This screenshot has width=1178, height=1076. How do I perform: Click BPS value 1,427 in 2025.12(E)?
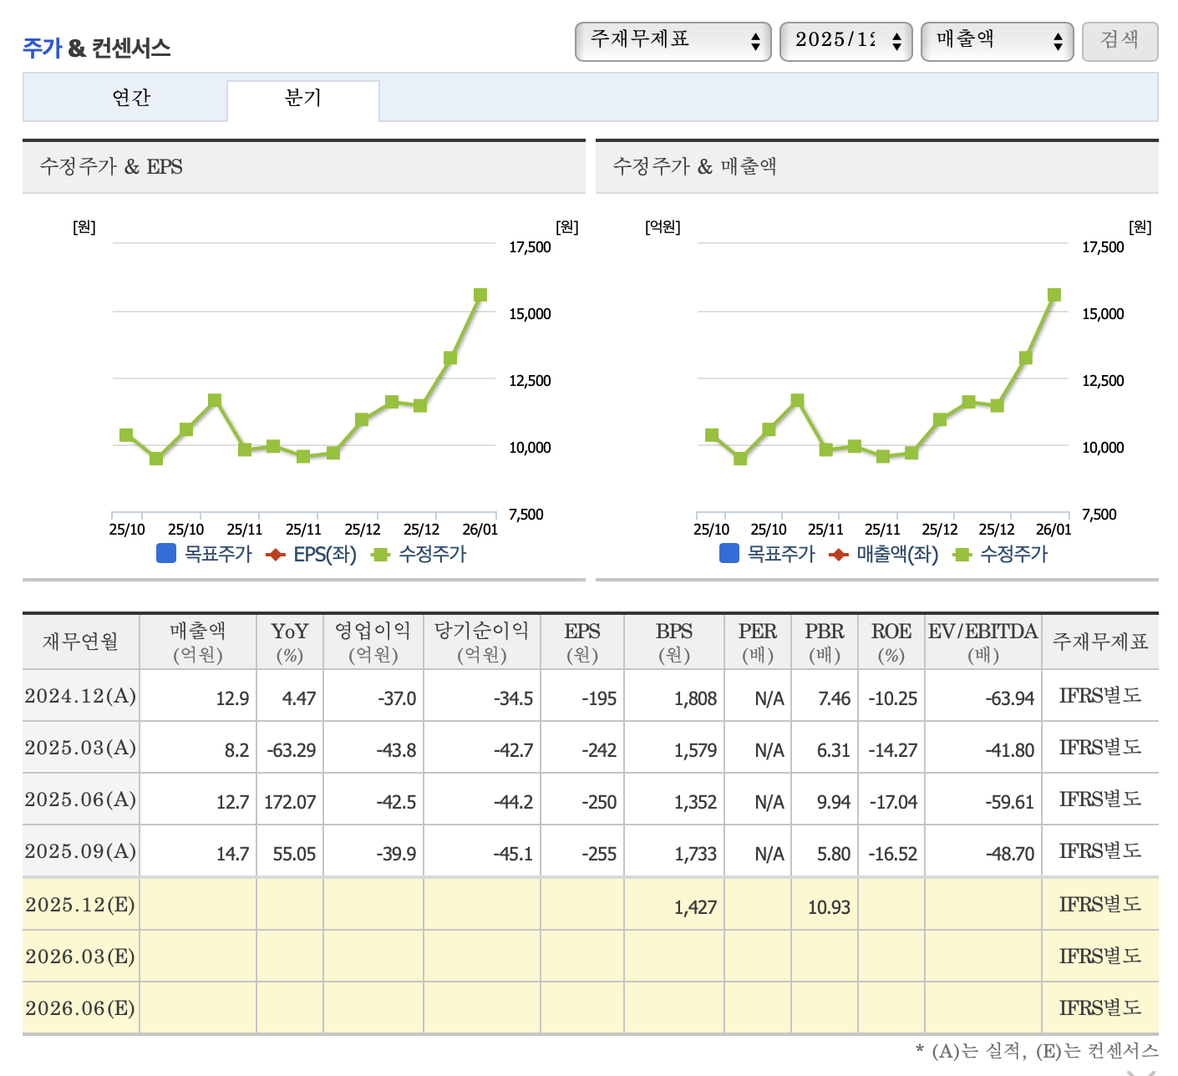click(x=696, y=907)
